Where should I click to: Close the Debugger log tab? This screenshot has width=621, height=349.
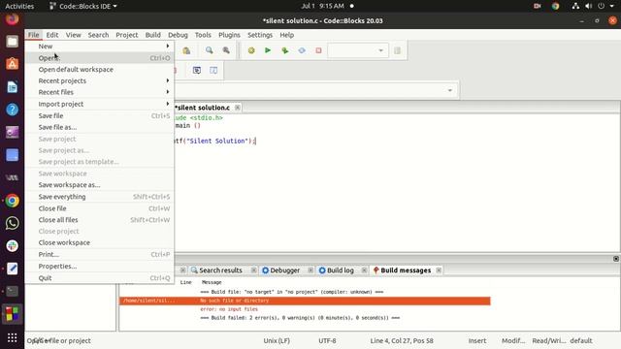point(310,270)
